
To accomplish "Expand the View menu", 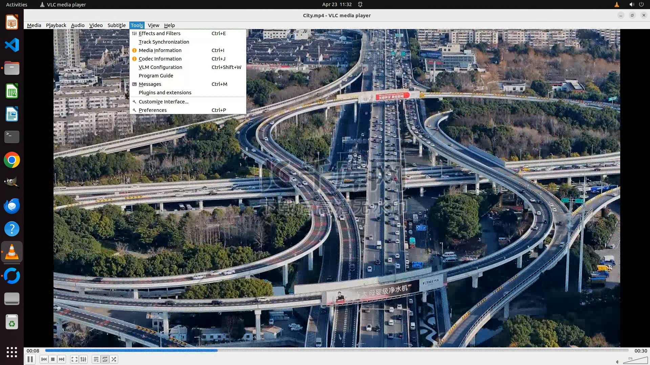I will pyautogui.click(x=153, y=25).
